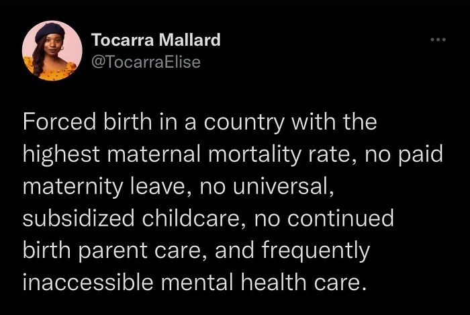The image size is (470, 315).
Task: Click the line 'inaccessible mental health care.'
Action: (195, 281)
